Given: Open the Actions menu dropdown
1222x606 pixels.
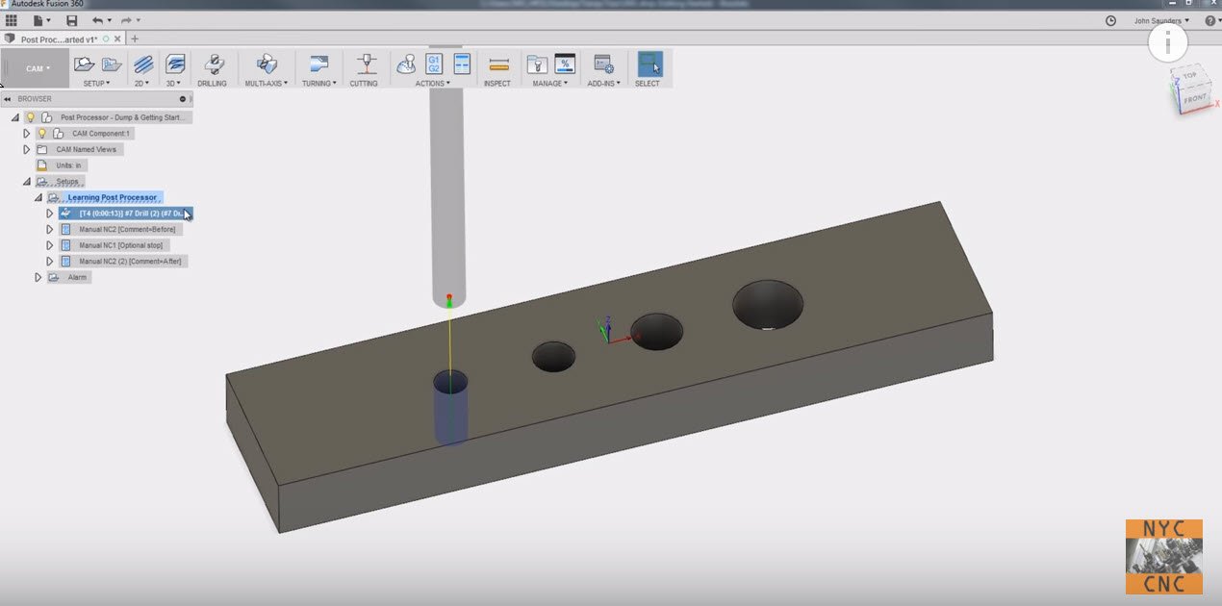Looking at the screenshot, I should (433, 83).
